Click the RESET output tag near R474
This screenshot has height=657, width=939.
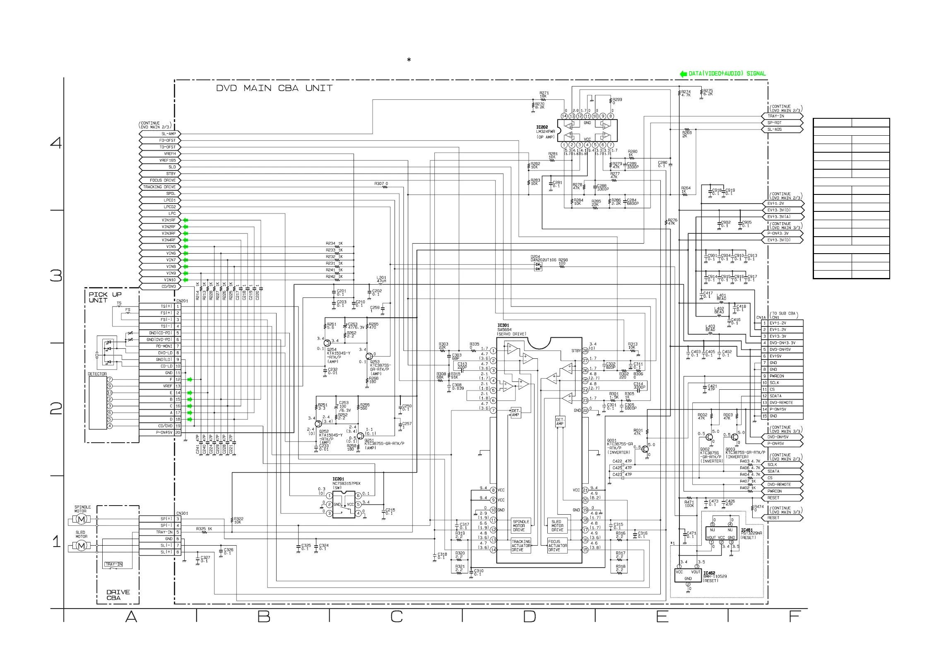(782, 518)
